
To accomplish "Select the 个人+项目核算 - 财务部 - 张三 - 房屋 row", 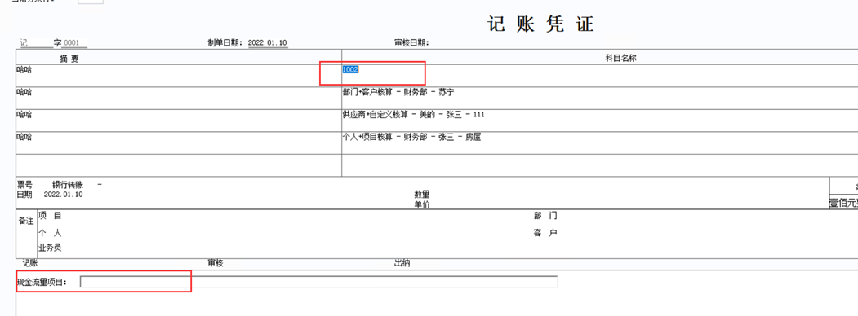I will (411, 137).
